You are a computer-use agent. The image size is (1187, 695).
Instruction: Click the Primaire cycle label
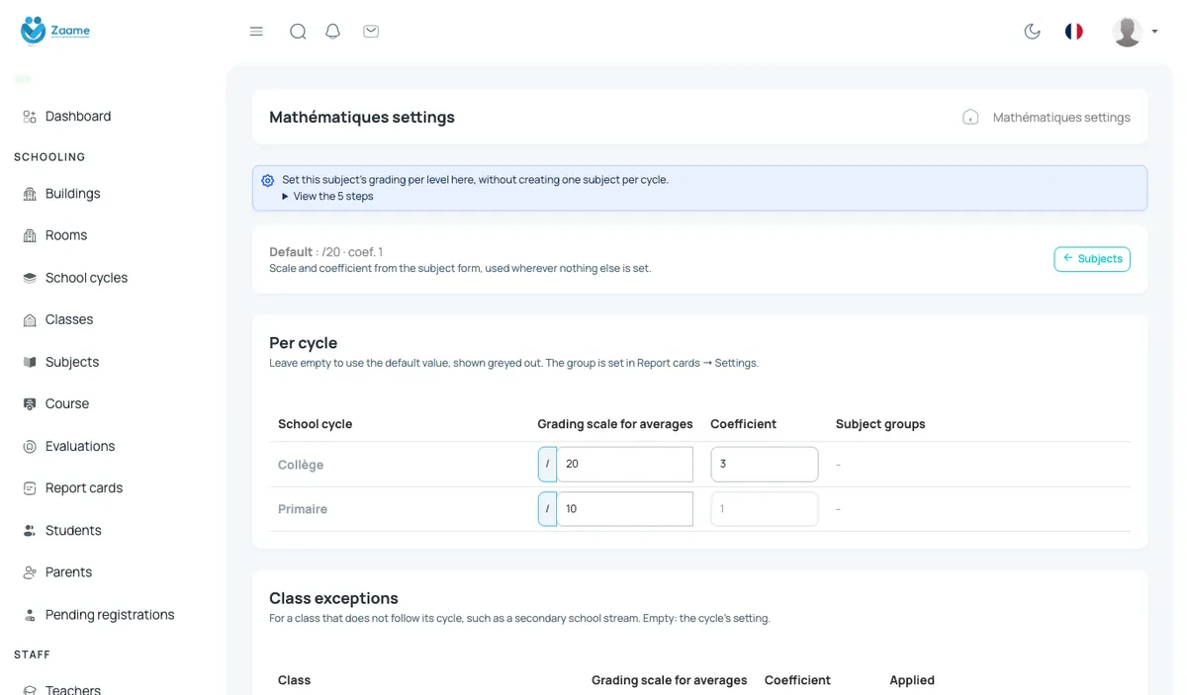pyautogui.click(x=303, y=509)
